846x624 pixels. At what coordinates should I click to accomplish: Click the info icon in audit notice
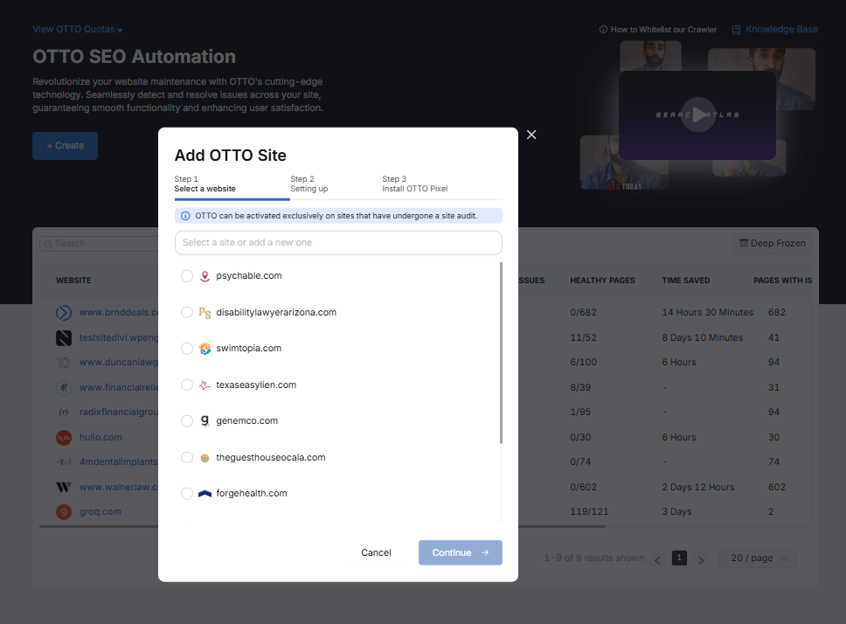(x=185, y=216)
